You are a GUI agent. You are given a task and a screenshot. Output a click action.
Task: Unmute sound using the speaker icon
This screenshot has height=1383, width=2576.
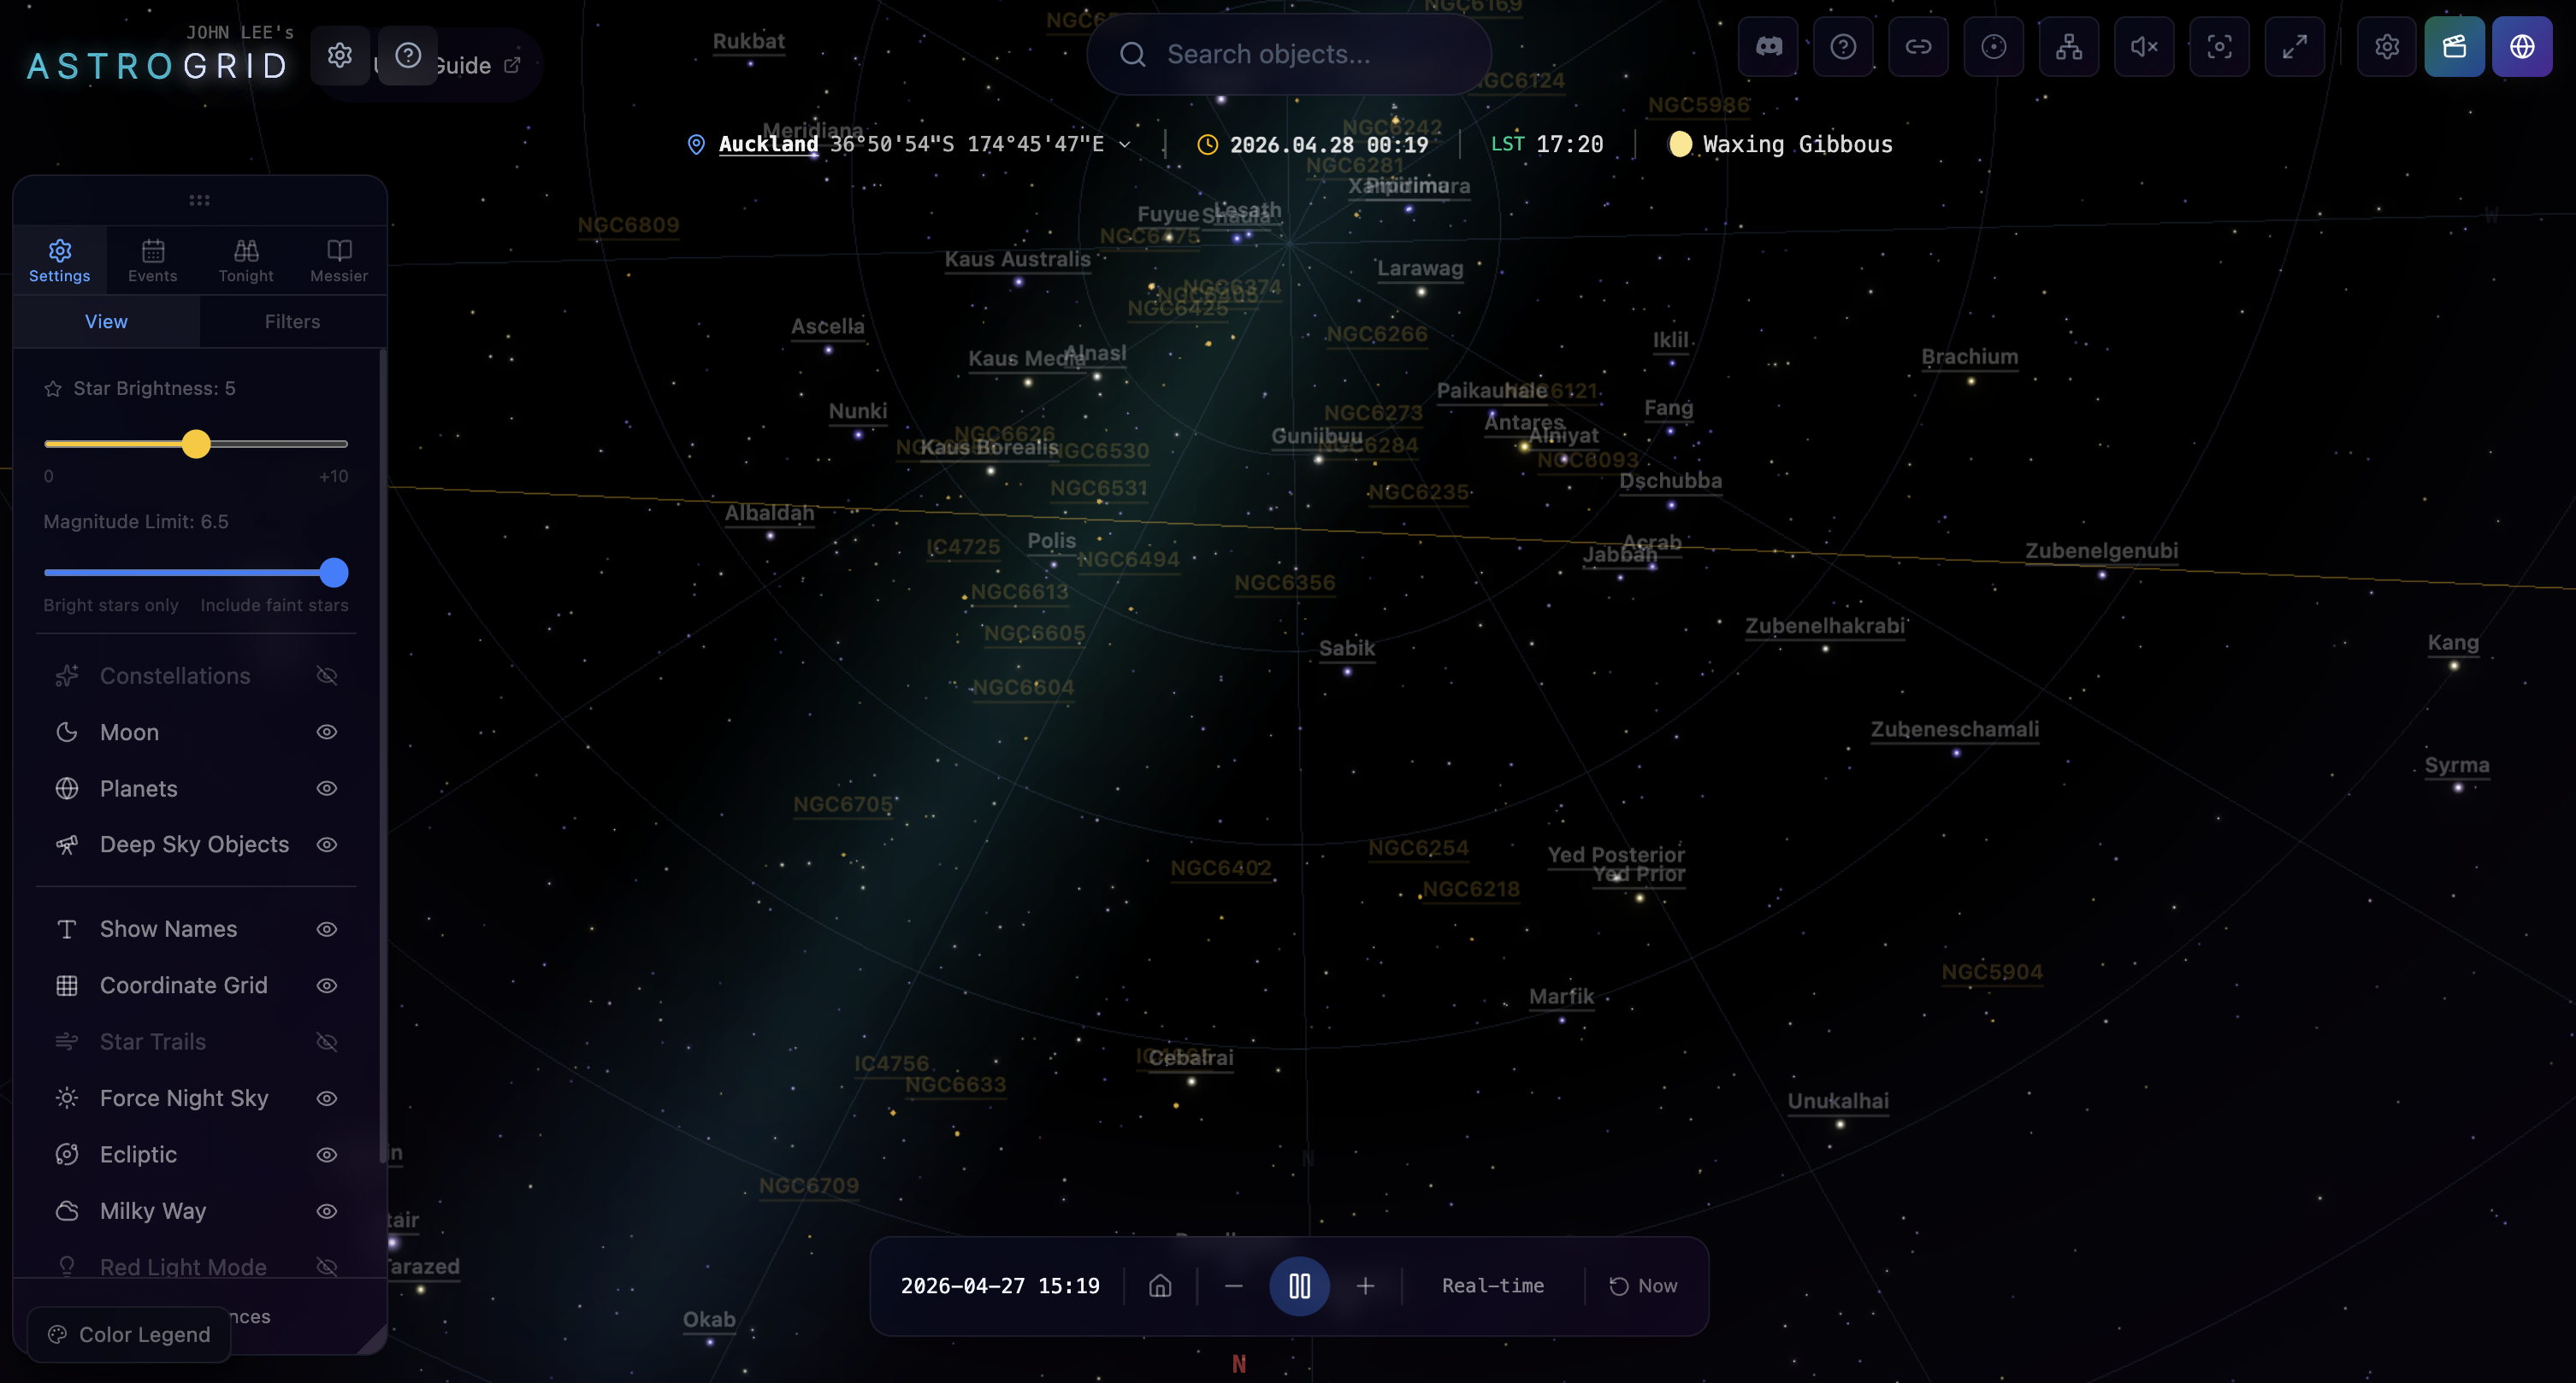[2144, 46]
